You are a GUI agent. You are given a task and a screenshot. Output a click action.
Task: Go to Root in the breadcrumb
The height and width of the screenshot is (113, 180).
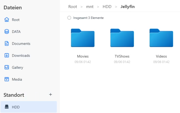[73, 7]
